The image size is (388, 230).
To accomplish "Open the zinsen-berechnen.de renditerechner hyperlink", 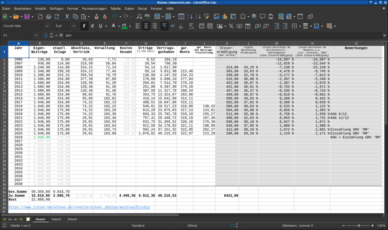I will [79, 207].
